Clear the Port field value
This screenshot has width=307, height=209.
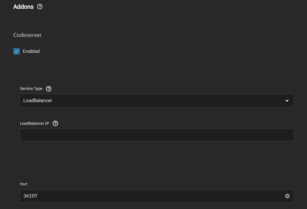pyautogui.click(x=287, y=196)
